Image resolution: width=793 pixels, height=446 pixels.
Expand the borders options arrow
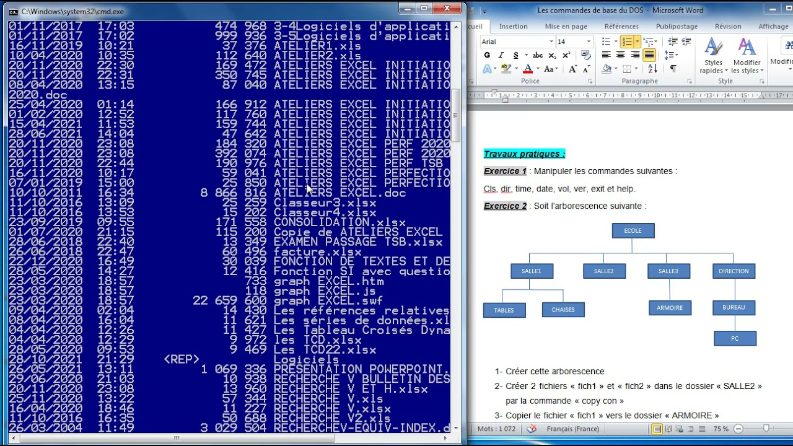coord(637,69)
